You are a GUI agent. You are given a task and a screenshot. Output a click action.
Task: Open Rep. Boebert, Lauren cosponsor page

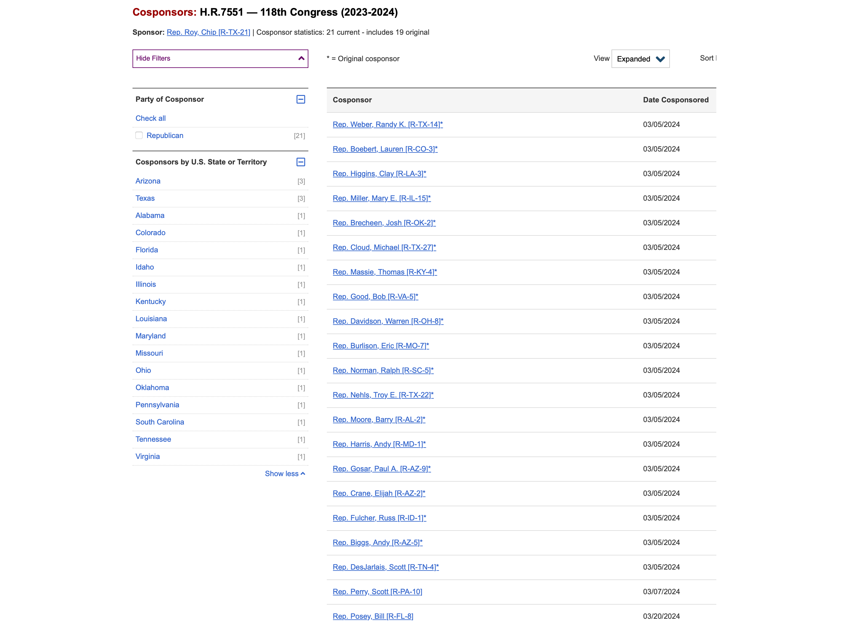coord(385,149)
